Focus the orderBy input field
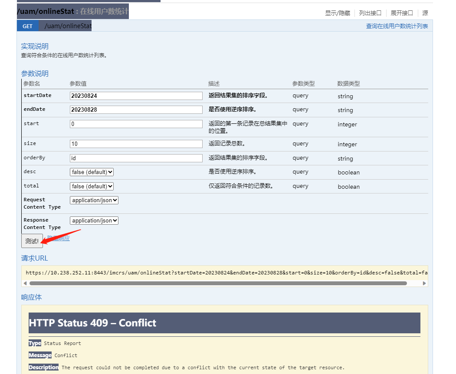The height and width of the screenshot is (374, 456). click(136, 158)
